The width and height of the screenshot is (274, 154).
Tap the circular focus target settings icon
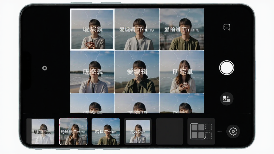[233, 131]
